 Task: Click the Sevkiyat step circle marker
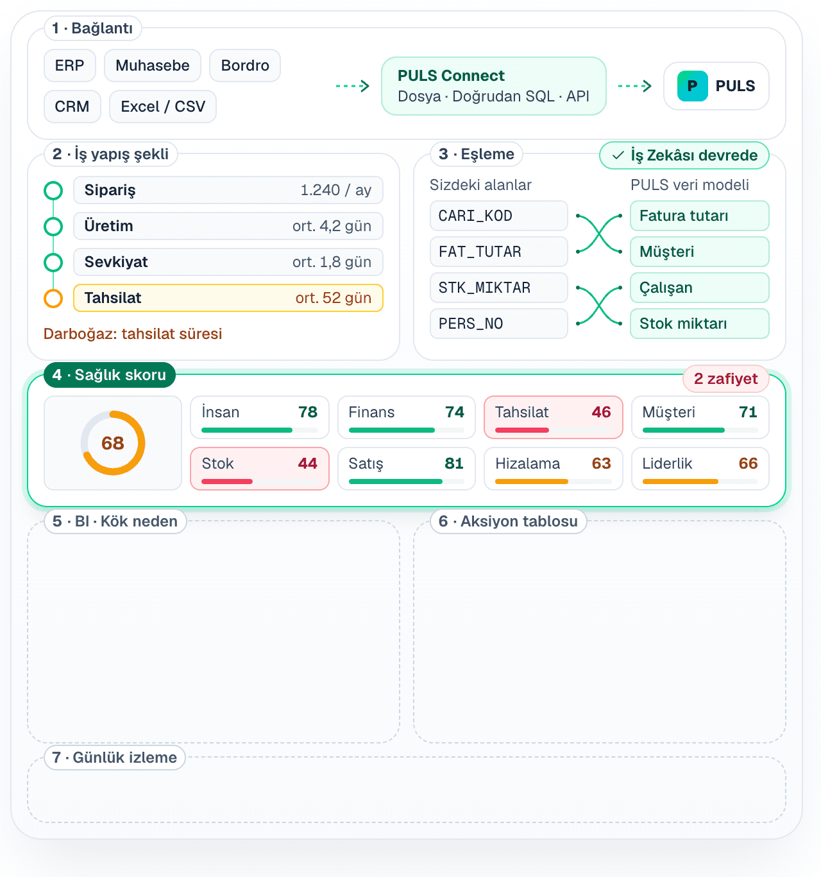point(53,262)
